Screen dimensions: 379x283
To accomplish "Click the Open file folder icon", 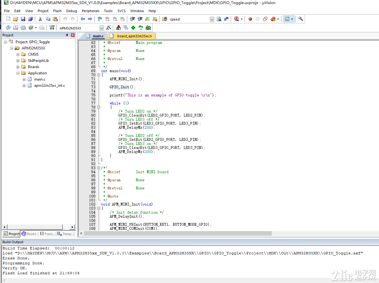I will (16, 19).
